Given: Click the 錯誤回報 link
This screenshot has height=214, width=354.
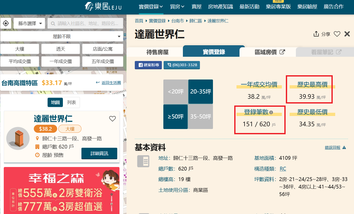Looking at the screenshot, I should coord(332,147).
